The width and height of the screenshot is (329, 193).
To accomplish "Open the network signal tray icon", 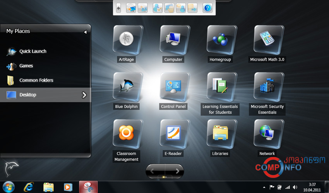I will [x=288, y=187].
